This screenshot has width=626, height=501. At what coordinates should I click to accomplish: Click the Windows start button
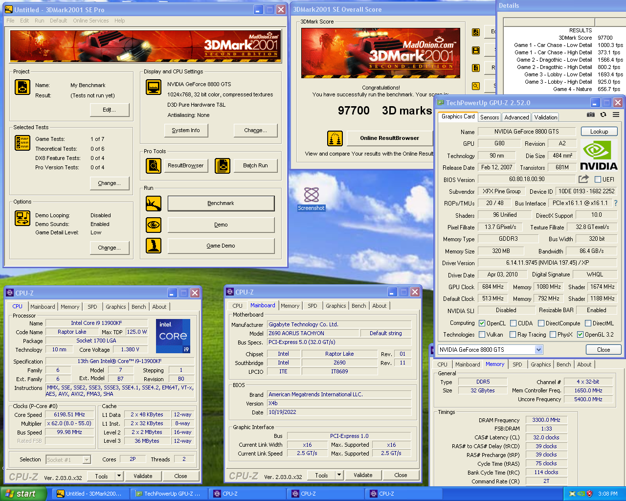coord(23,494)
